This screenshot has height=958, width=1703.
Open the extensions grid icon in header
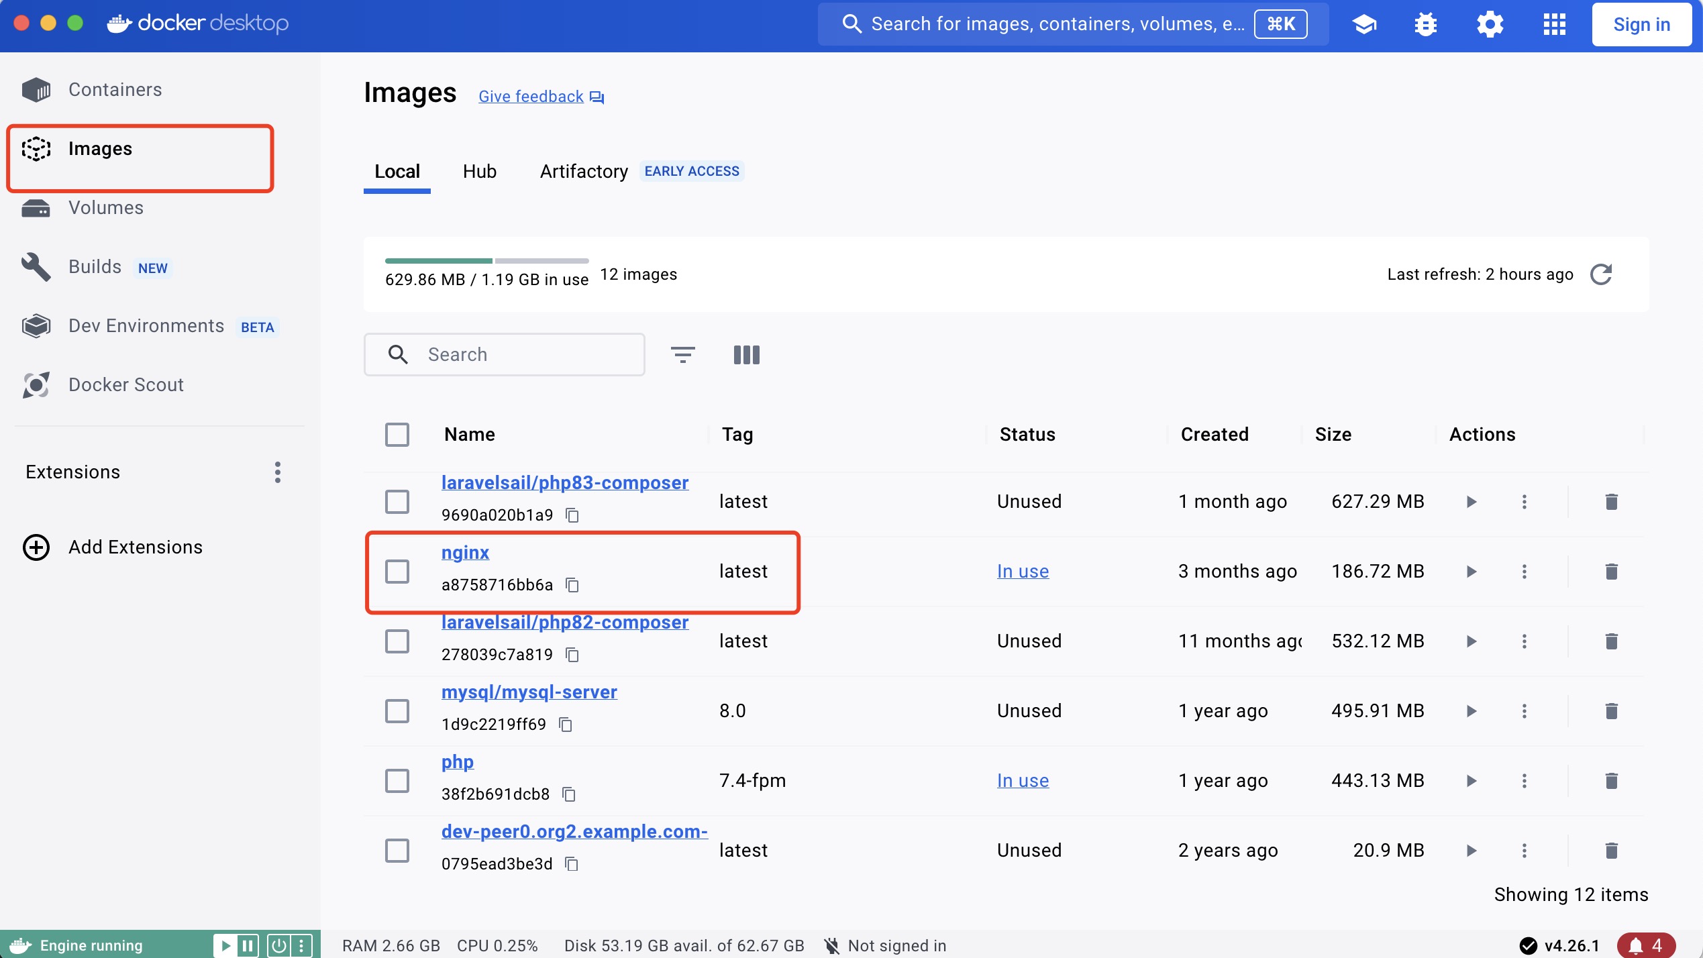click(x=1554, y=24)
